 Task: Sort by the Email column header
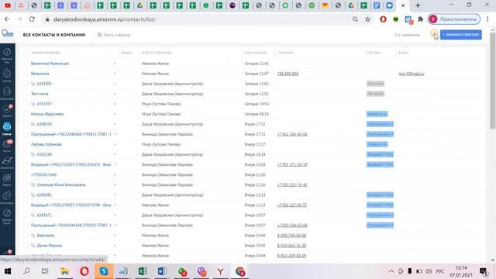(404, 53)
